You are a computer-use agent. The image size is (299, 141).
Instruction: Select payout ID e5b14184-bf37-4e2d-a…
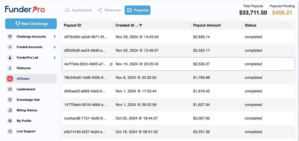(x=85, y=132)
